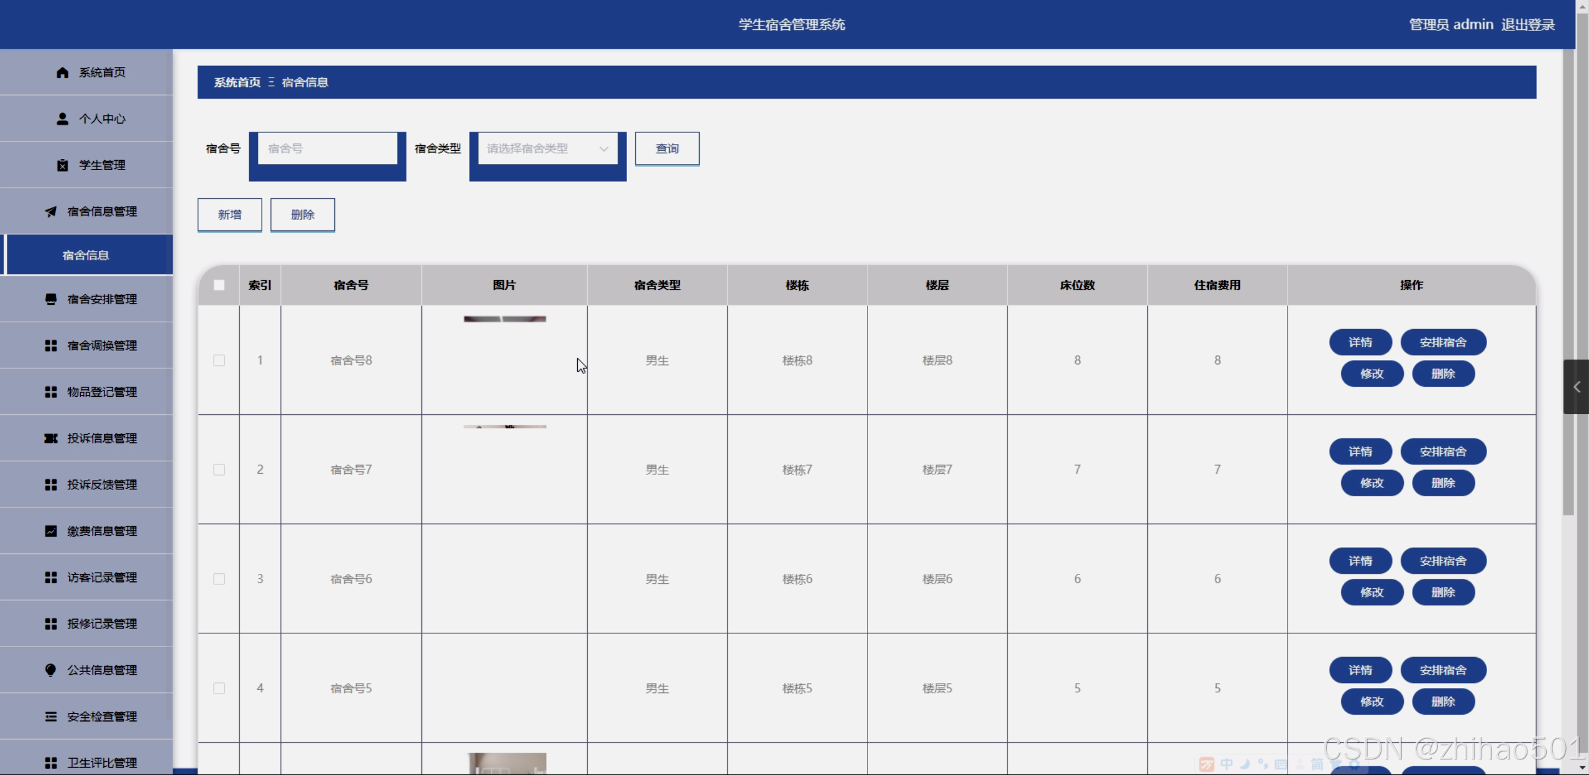Image resolution: width=1589 pixels, height=775 pixels.
Task: Open the 宿舍类型 dropdown selector
Action: tap(547, 149)
